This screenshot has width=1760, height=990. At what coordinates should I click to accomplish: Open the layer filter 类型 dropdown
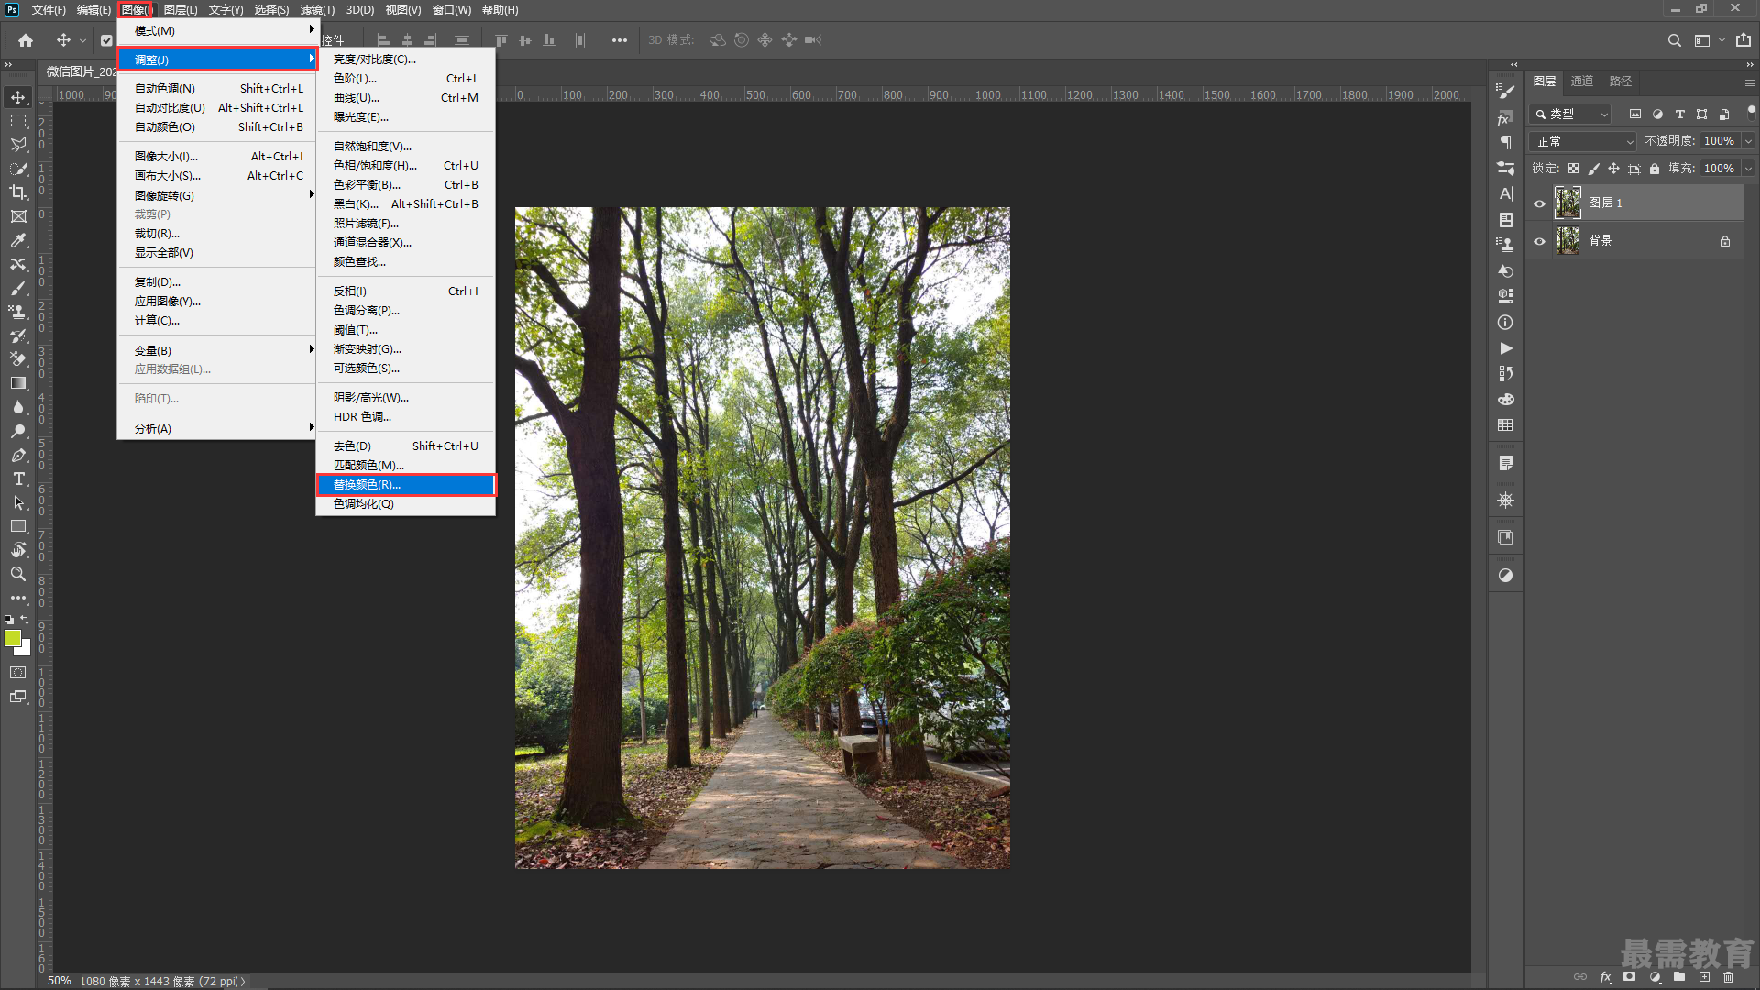pos(1570,115)
